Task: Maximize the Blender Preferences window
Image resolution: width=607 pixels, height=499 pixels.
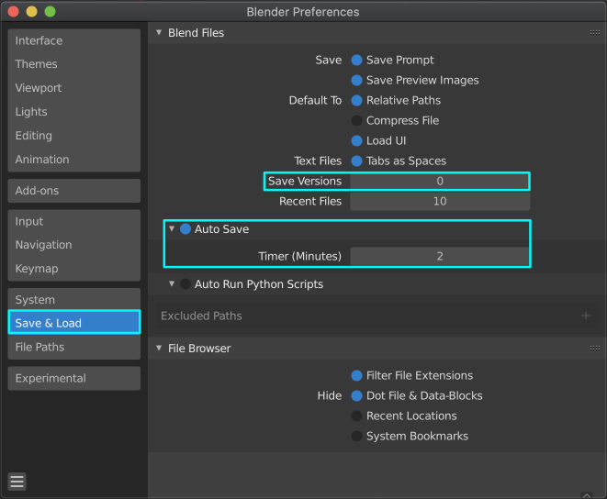Action: click(x=50, y=12)
